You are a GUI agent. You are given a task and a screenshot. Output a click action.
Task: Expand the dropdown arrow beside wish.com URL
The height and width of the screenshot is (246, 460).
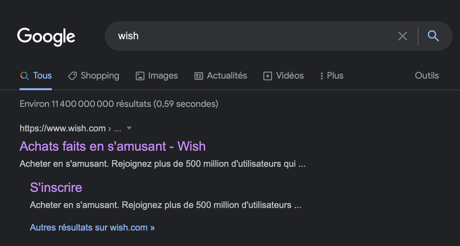129,128
